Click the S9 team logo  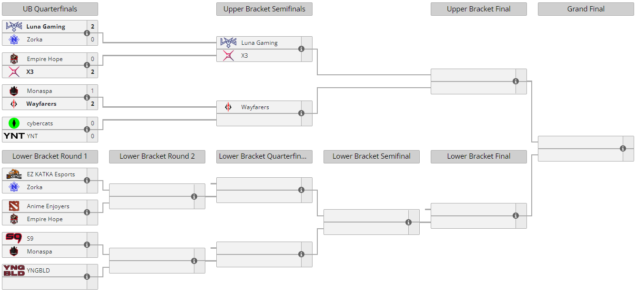[14, 238]
